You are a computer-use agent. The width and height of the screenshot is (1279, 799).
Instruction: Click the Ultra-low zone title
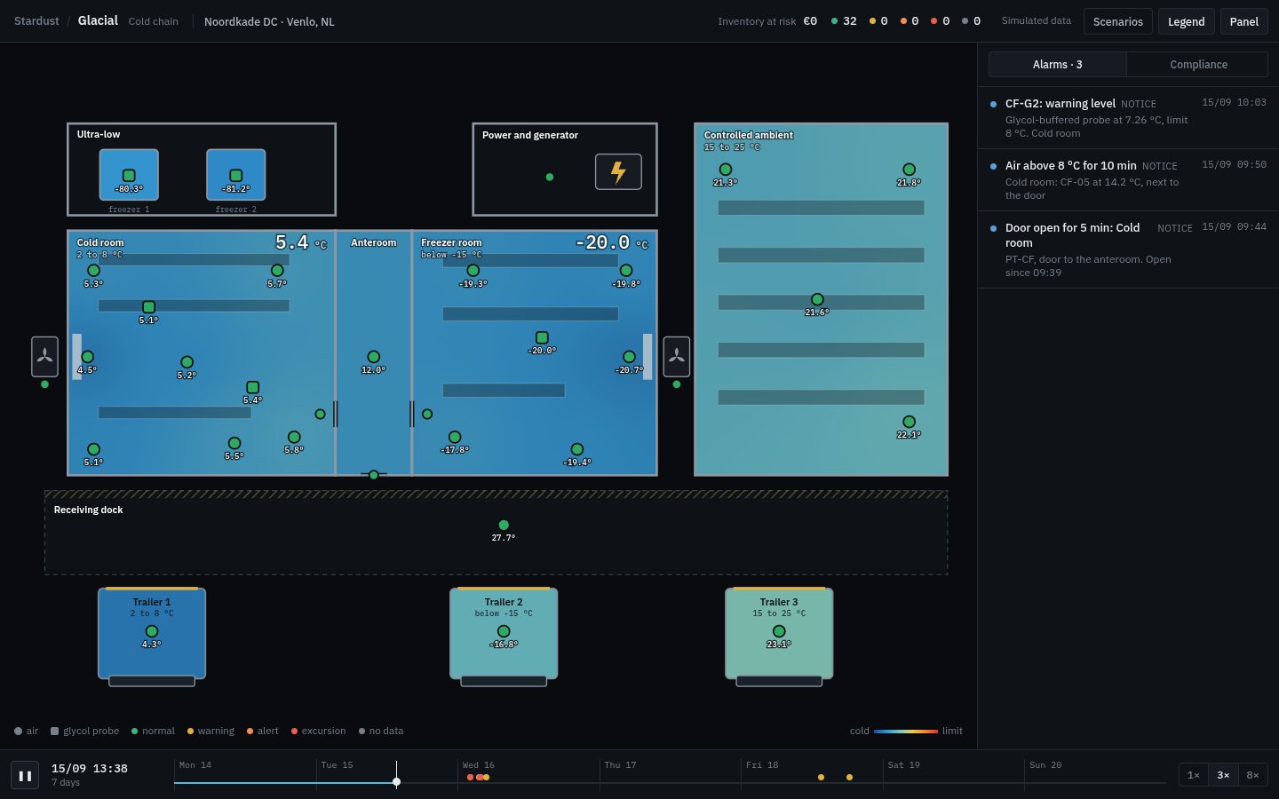[x=99, y=134]
